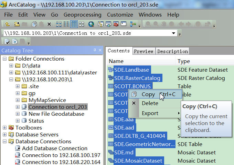Open the Help menu
Screen dimensions: 234x165
click(x=173, y=14)
